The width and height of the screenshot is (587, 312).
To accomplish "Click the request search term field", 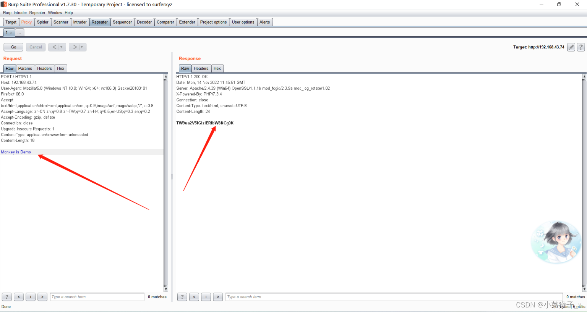I will 97,297.
